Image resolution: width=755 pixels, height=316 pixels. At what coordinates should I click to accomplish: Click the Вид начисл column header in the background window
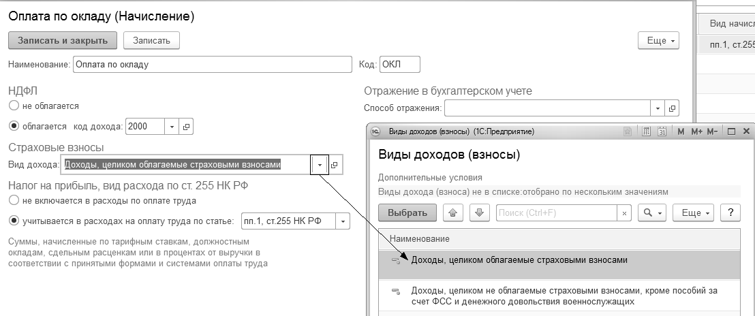(727, 24)
